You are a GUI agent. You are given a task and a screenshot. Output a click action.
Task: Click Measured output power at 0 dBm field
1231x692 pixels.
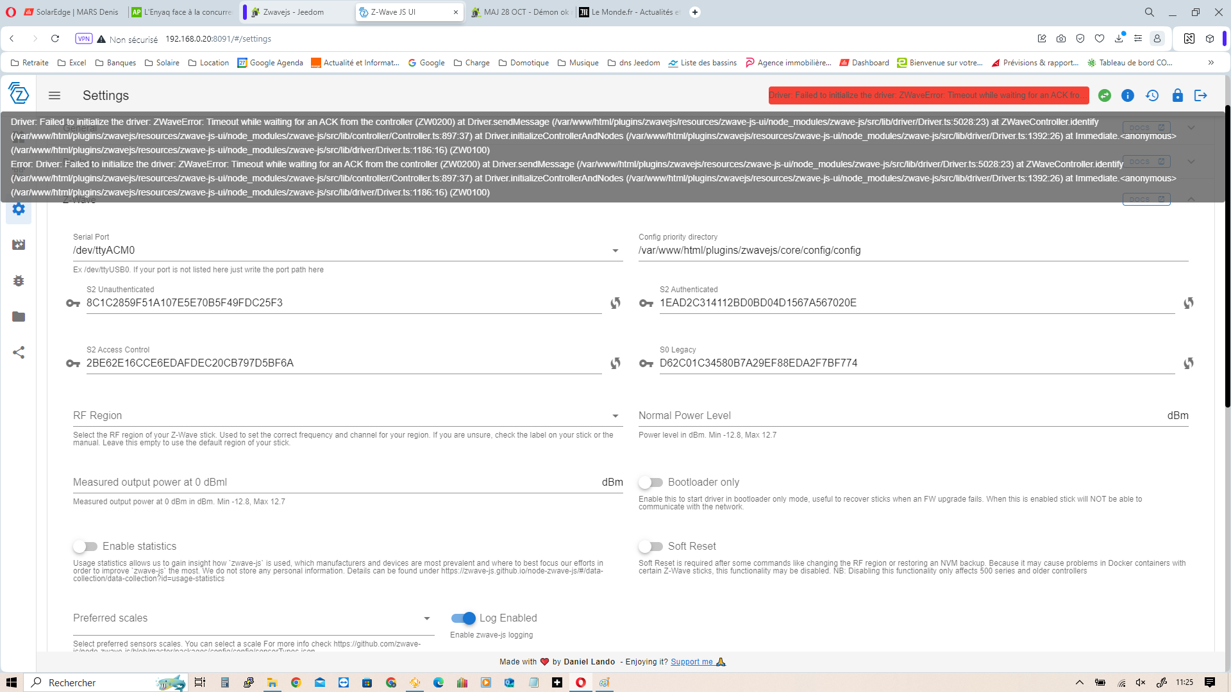coord(348,482)
